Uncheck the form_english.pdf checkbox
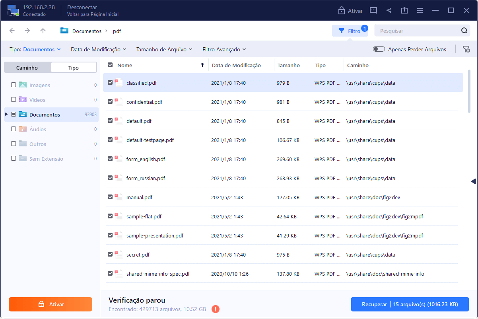Screen dimensions: 478x319 click(110, 159)
